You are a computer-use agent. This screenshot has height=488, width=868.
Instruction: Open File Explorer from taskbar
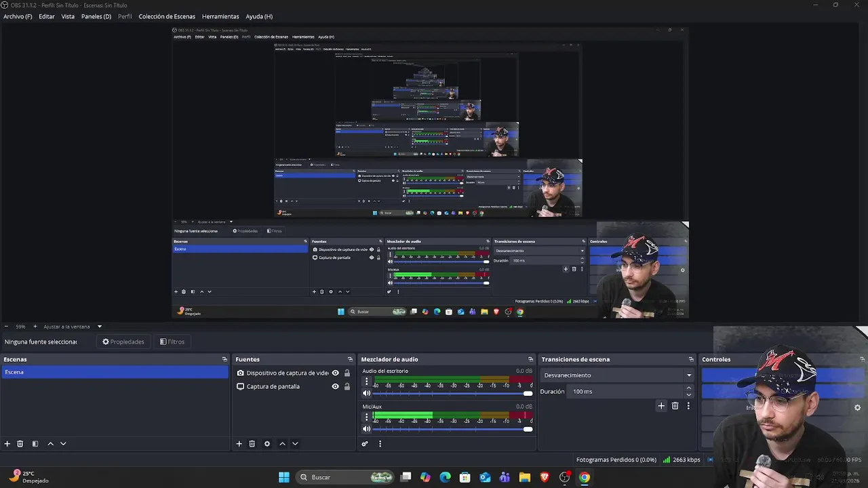(525, 477)
